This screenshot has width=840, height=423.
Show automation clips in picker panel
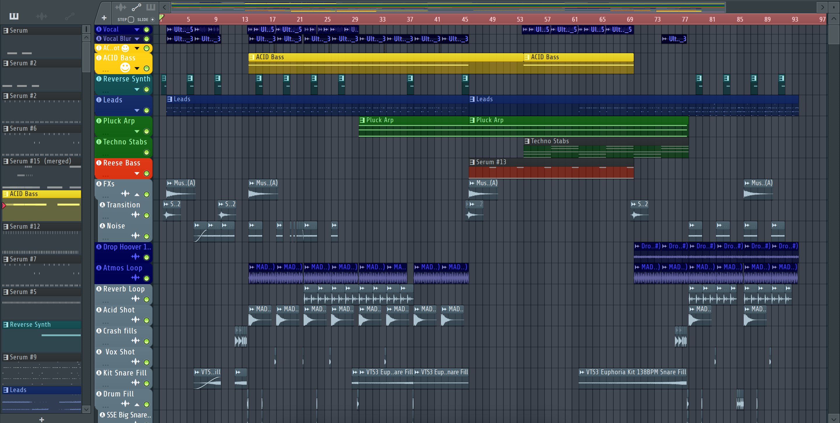[x=69, y=16]
